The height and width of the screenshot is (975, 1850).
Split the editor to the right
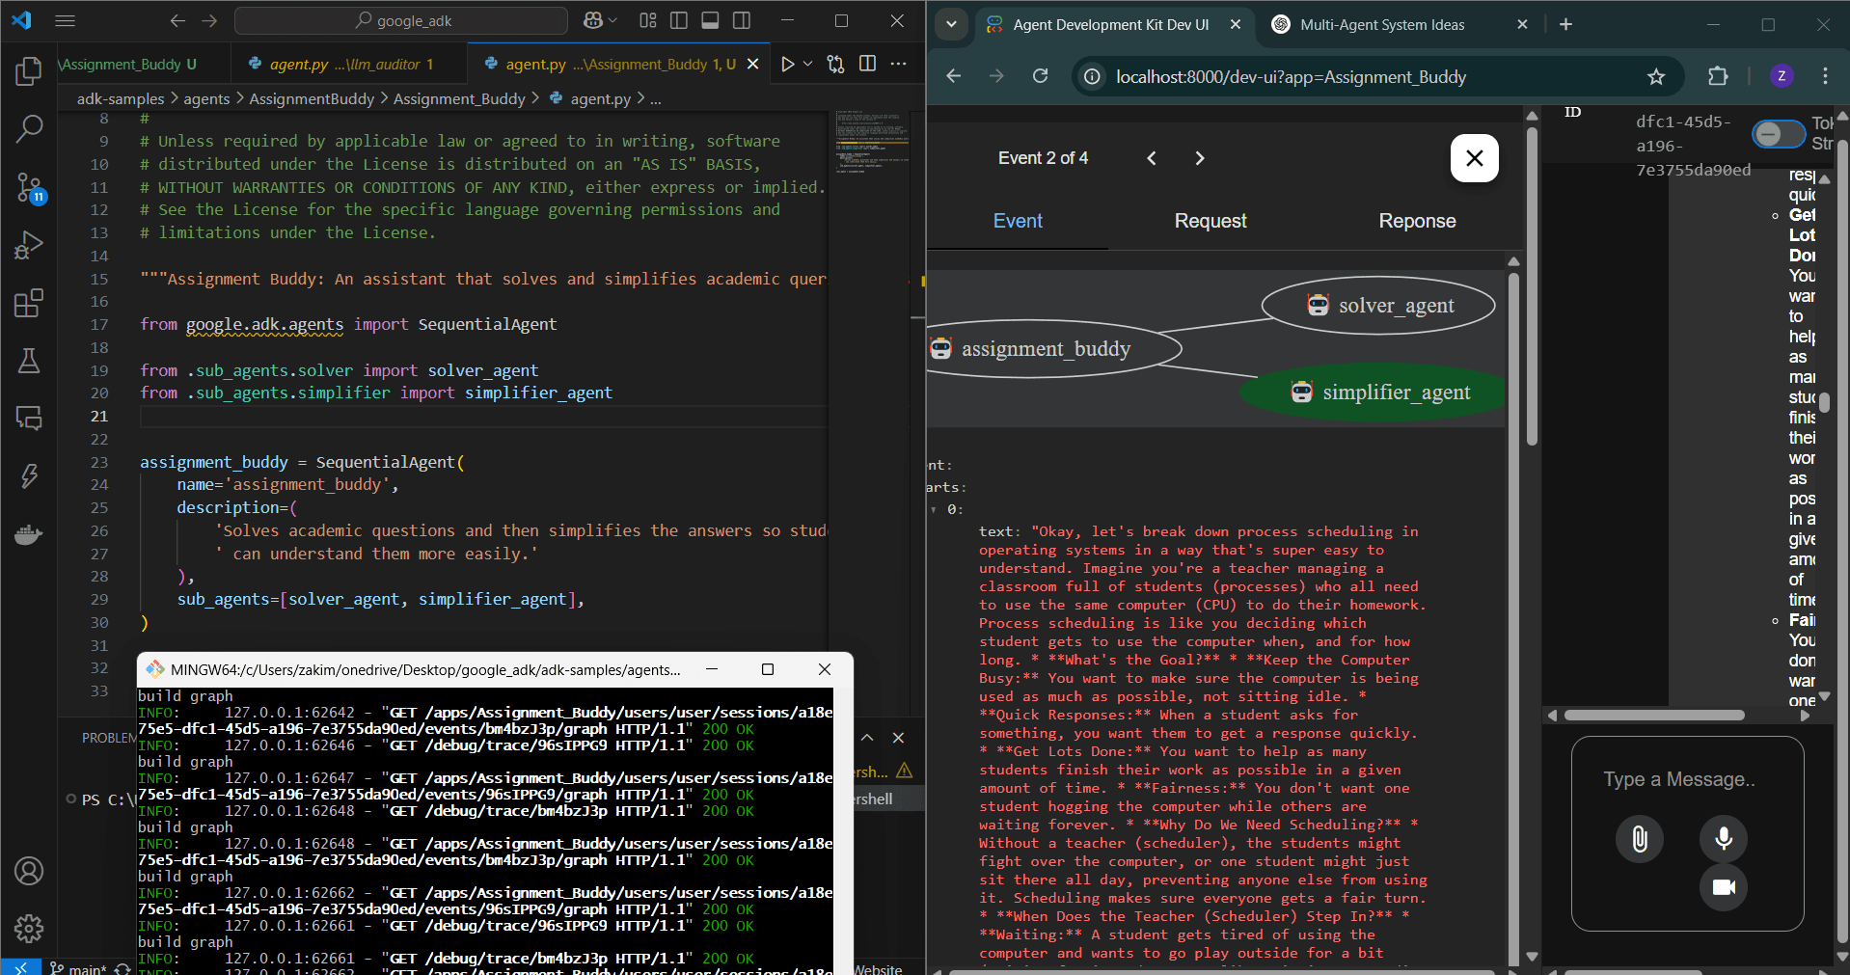(868, 64)
